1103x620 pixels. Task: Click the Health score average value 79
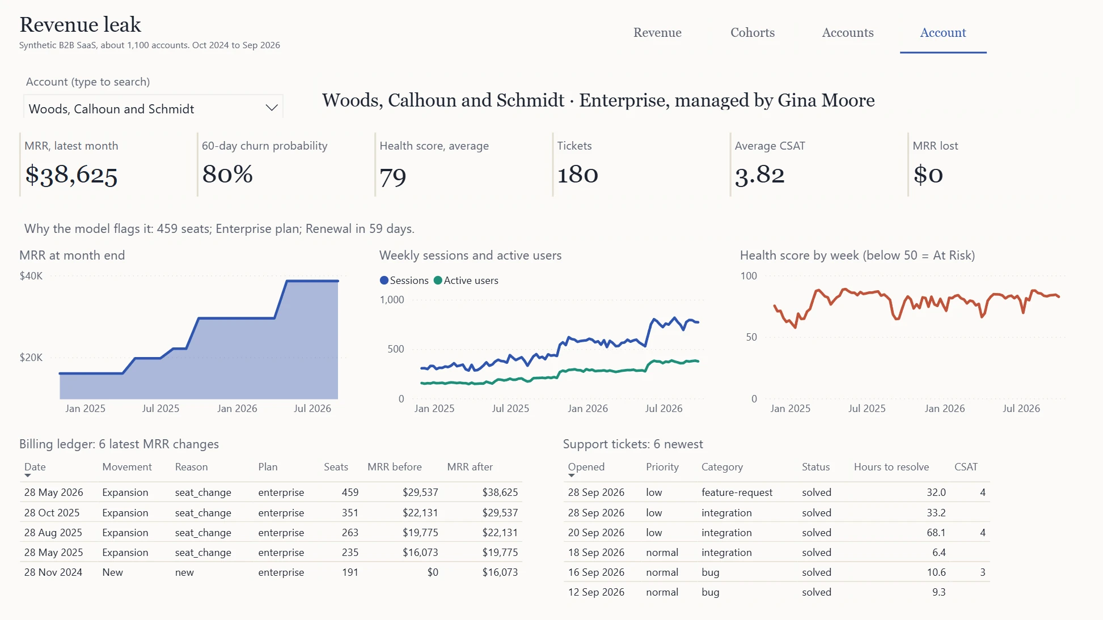click(393, 176)
